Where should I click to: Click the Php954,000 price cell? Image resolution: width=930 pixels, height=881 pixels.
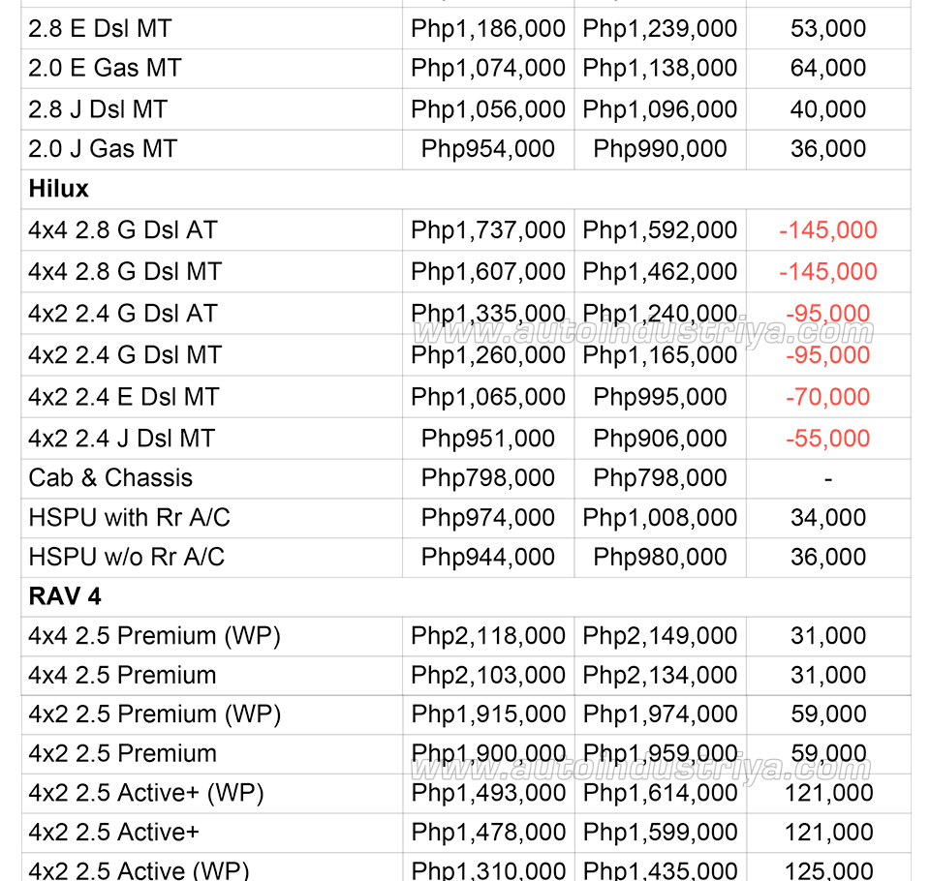coord(488,148)
